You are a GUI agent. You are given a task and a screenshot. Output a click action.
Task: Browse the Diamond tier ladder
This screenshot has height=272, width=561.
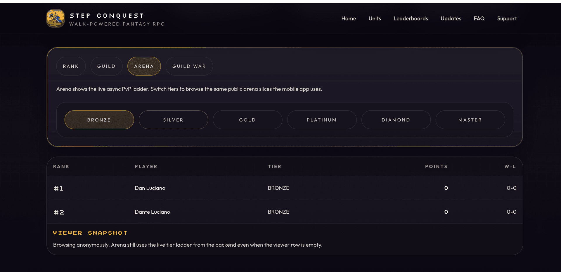[x=396, y=120]
